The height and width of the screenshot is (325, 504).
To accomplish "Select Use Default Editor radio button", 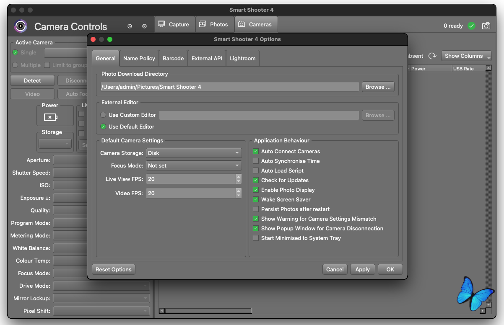I will (x=103, y=126).
